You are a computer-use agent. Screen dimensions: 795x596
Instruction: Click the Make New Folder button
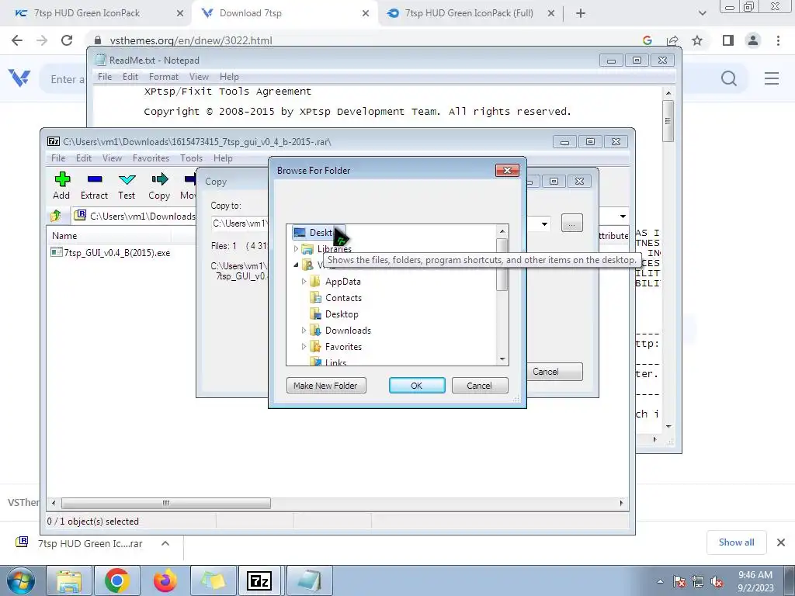(x=326, y=385)
